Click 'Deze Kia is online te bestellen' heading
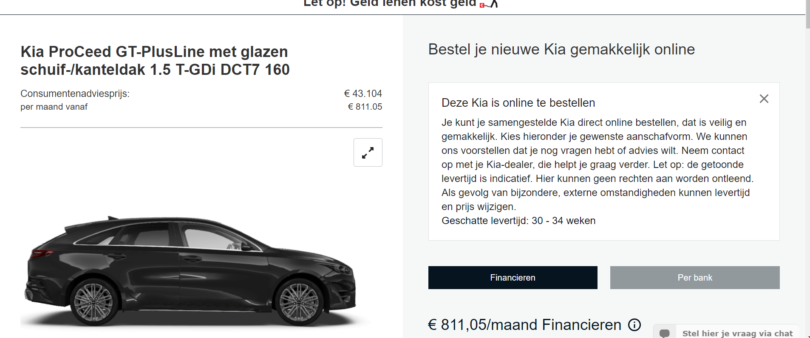This screenshot has height=338, width=810. pos(518,103)
